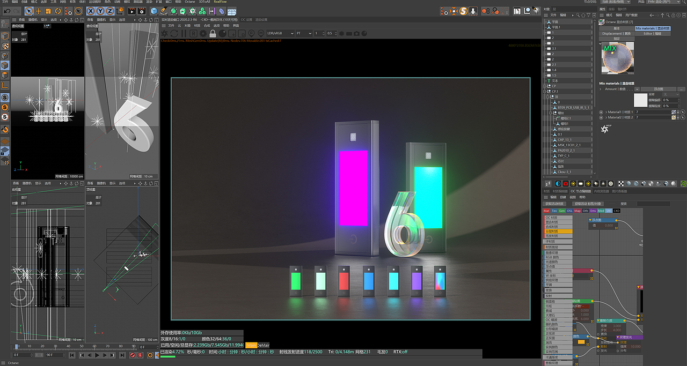This screenshot has width=687, height=366.
Task: Open Octane render settings gear icon
Action: (x=203, y=33)
